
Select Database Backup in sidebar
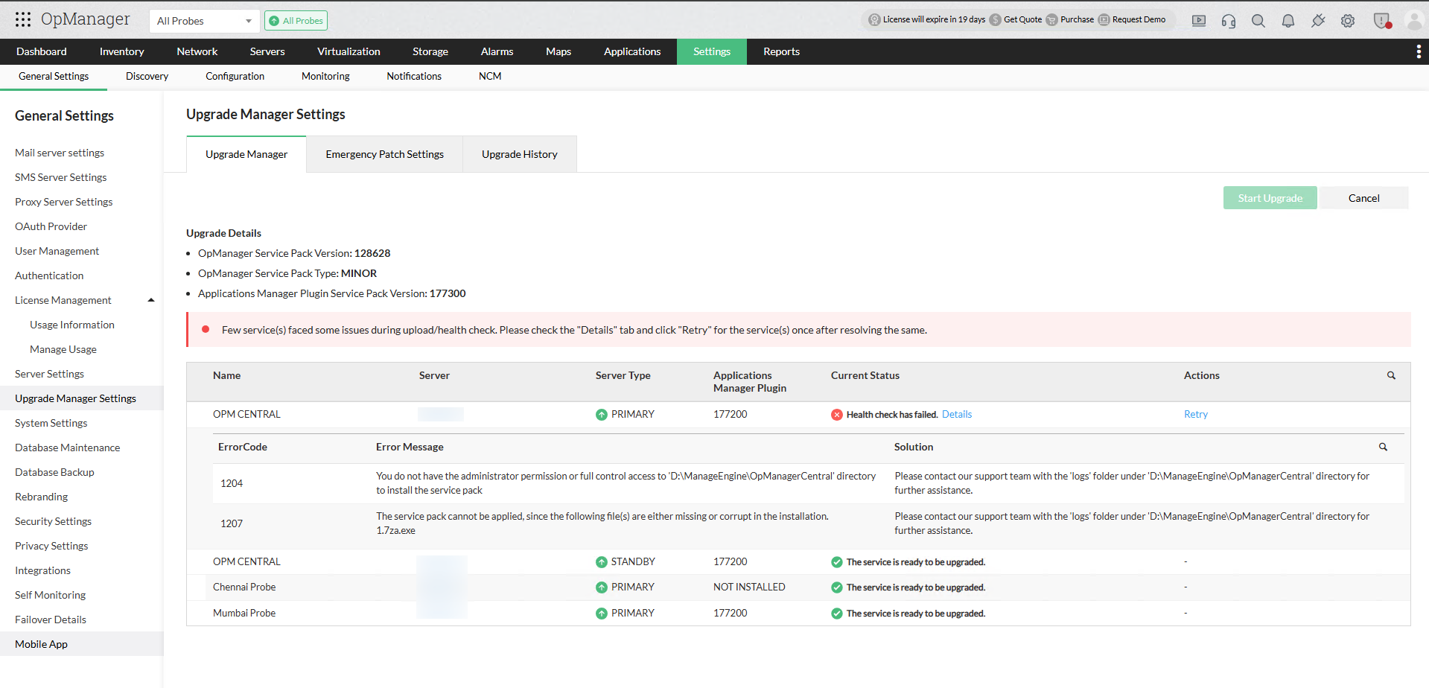[x=54, y=472]
